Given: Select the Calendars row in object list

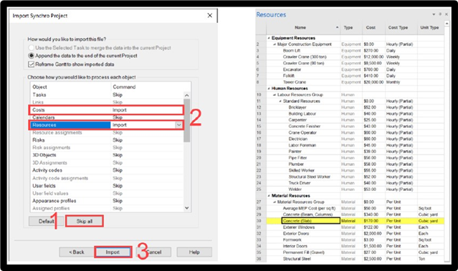Looking at the screenshot, I should click(106, 117).
